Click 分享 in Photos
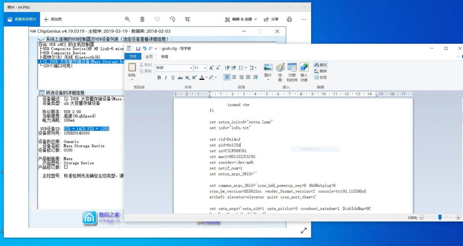 271,19
